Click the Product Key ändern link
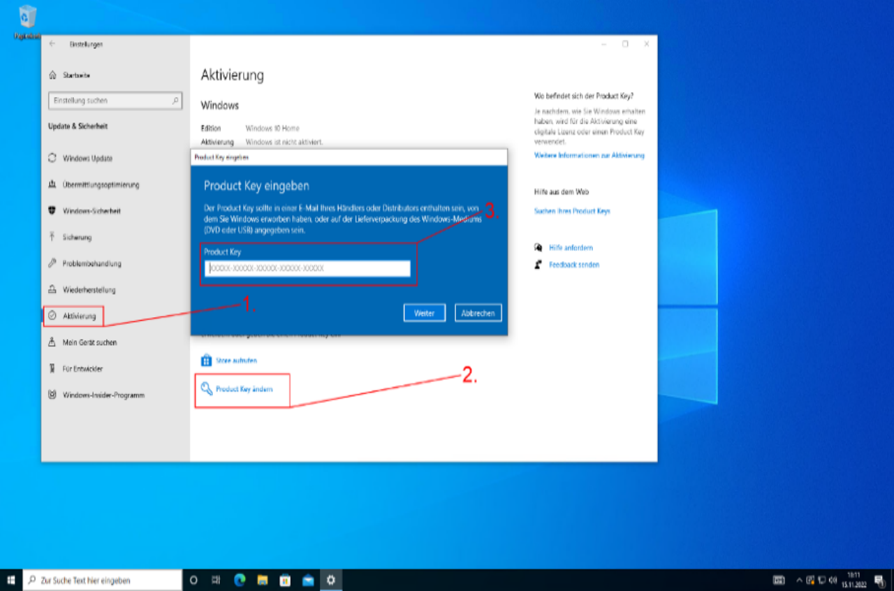This screenshot has height=591, width=894. [244, 389]
